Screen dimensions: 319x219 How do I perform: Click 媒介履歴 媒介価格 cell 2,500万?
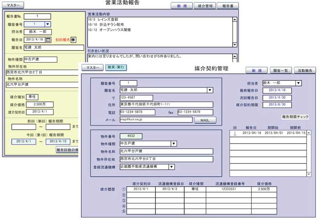pos(264,189)
